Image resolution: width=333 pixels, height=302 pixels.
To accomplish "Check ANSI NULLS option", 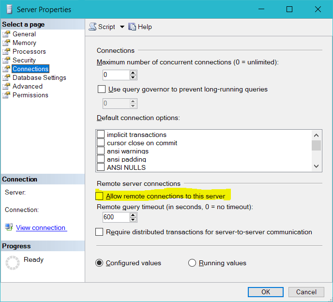I will point(101,167).
